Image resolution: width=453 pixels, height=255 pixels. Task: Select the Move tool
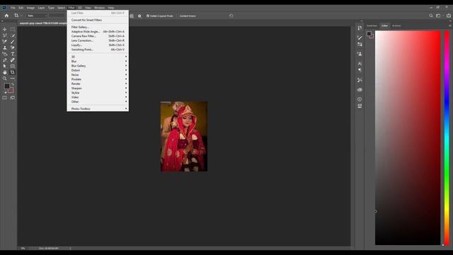click(x=5, y=29)
